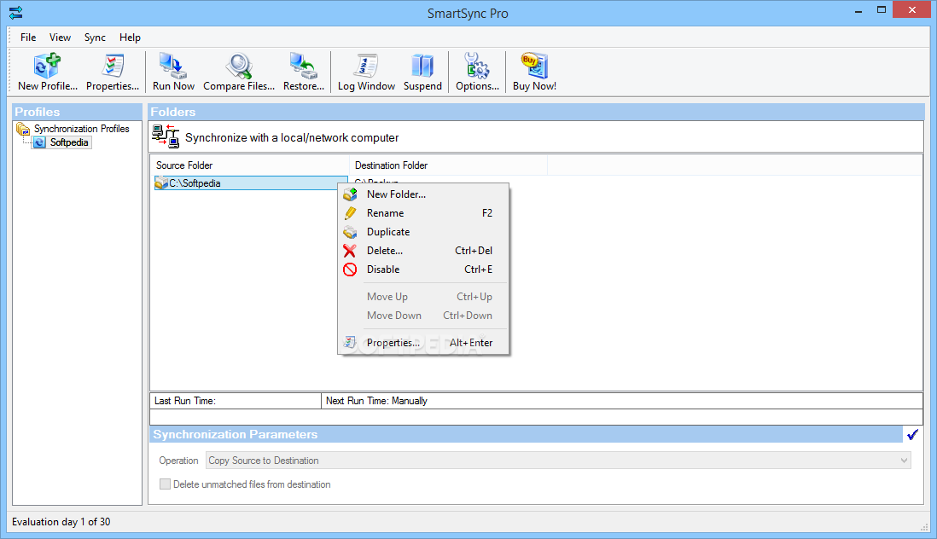The width and height of the screenshot is (937, 539).
Task: Select Duplicate from the context menu
Action: pyautogui.click(x=423, y=232)
